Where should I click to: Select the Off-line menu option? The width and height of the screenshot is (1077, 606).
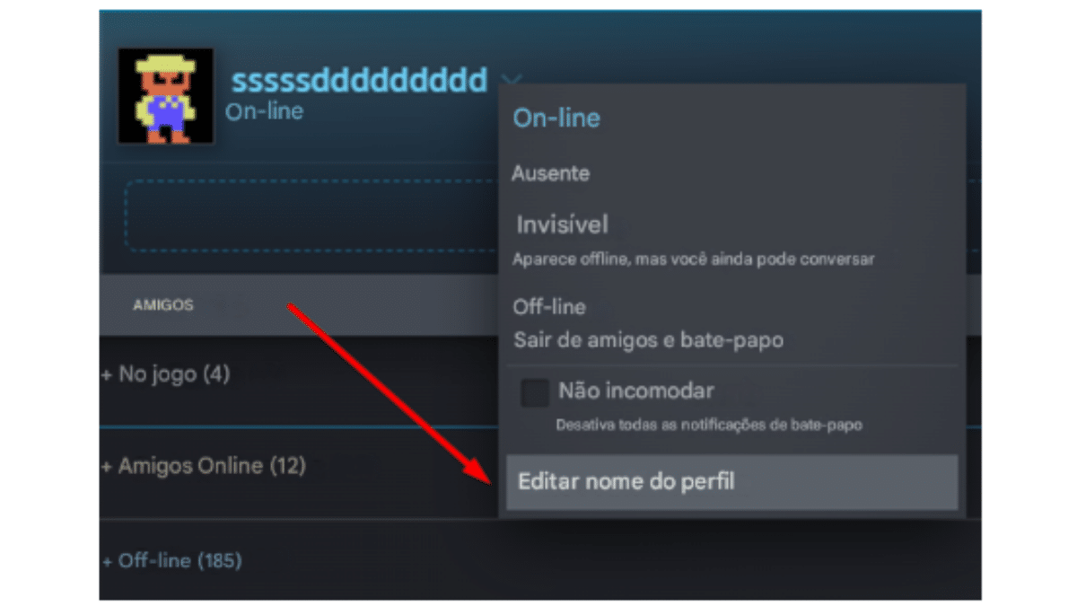pyautogui.click(x=549, y=307)
